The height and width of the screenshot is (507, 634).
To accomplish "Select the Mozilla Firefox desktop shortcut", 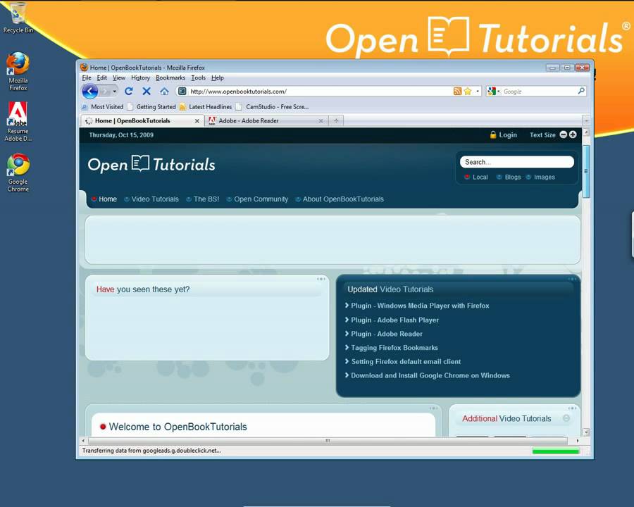I will pos(18,71).
